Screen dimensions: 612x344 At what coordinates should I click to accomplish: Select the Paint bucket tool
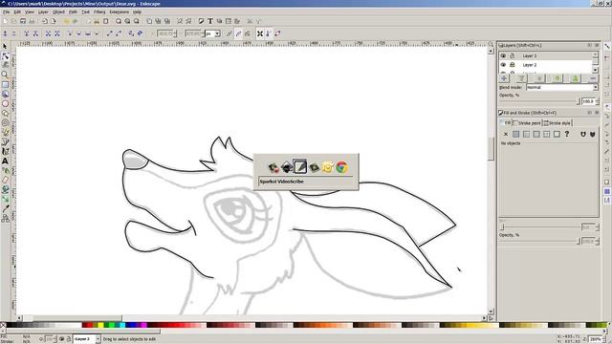pyautogui.click(x=5, y=189)
